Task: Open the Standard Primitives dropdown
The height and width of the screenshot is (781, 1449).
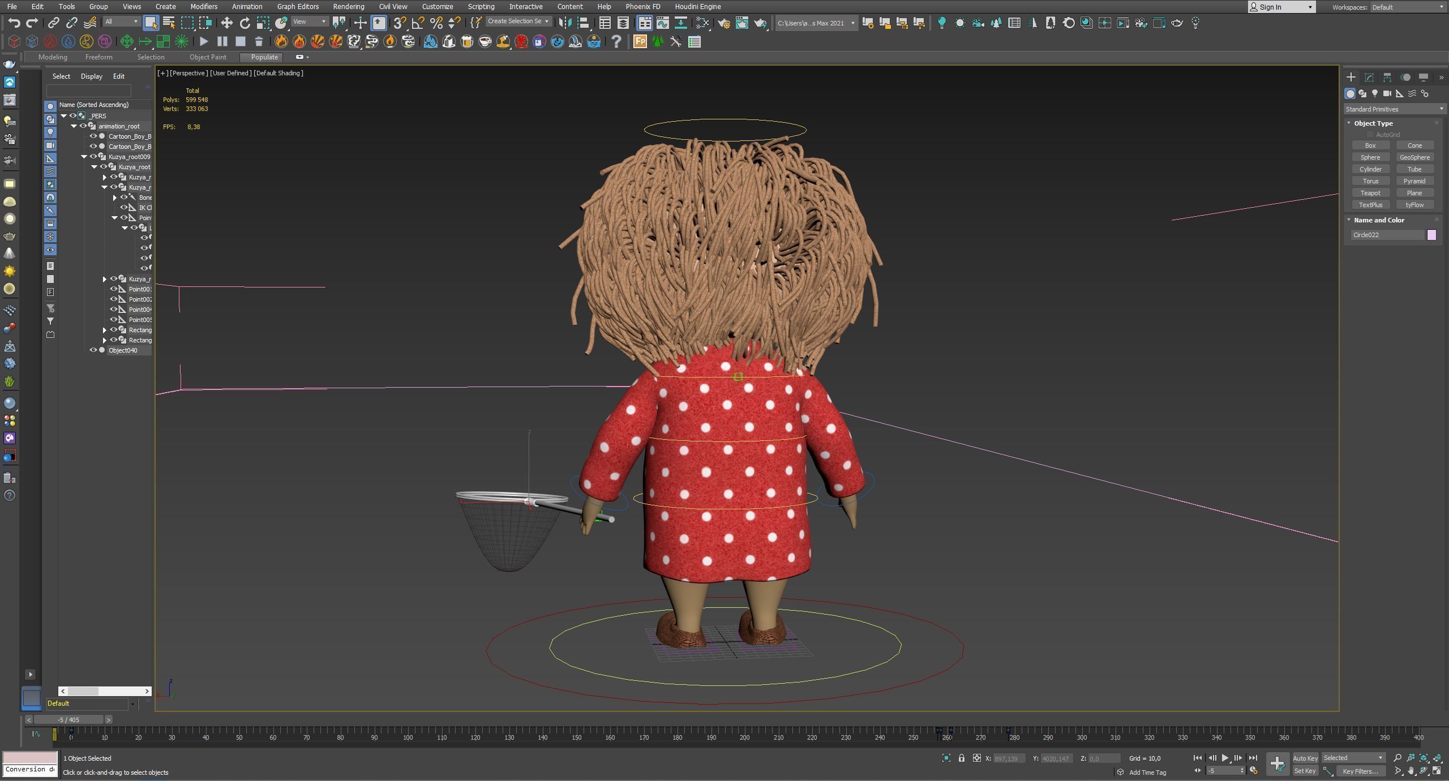Action: [1395, 109]
